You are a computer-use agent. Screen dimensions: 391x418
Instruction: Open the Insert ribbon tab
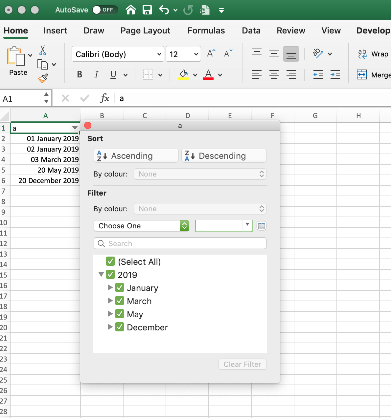[x=55, y=31]
